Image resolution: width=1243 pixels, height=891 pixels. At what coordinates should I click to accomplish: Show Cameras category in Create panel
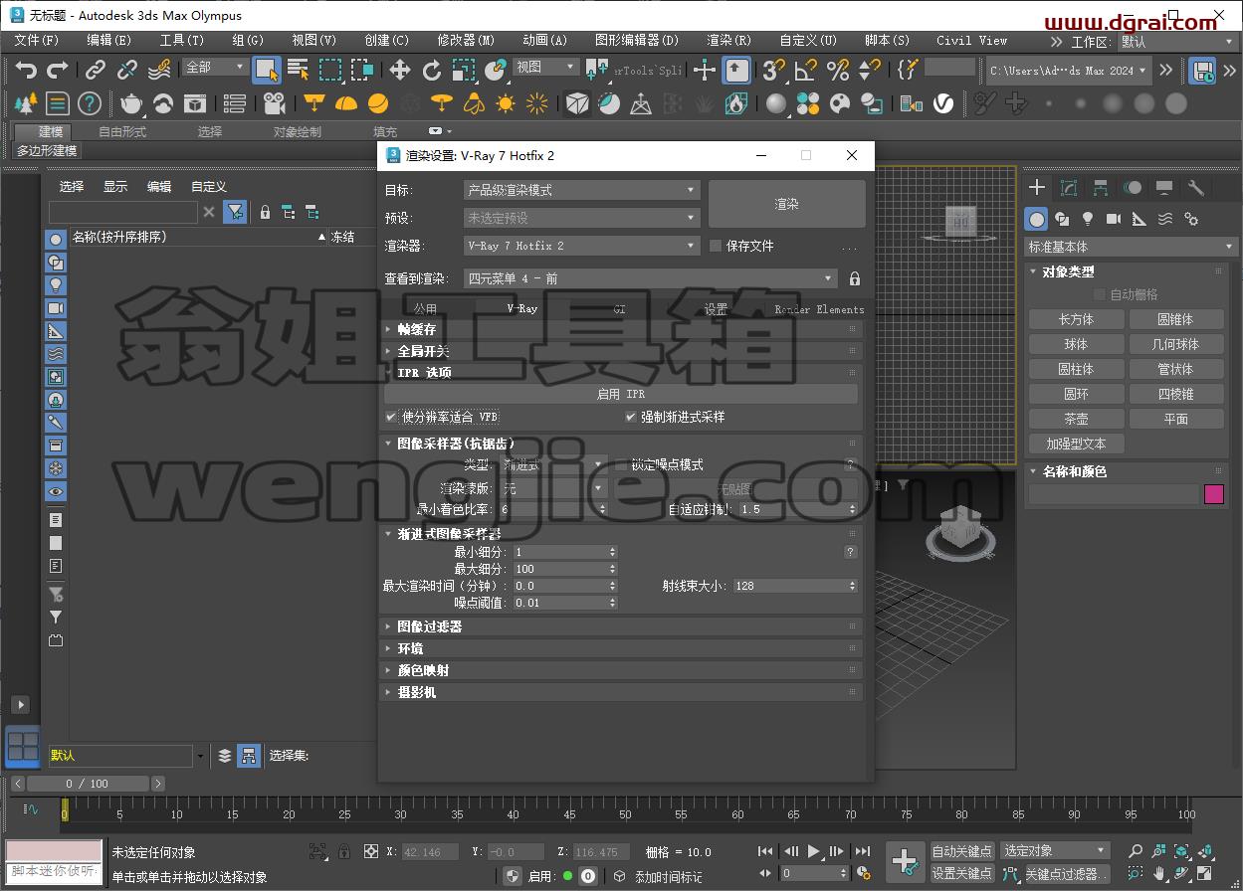(1114, 219)
